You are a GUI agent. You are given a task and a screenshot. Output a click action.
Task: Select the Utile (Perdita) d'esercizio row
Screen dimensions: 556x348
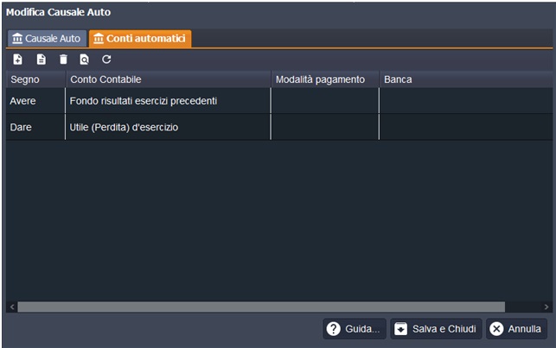(x=168, y=127)
